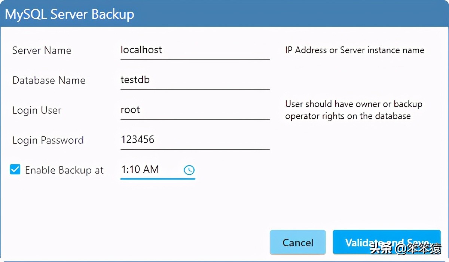Click the clock icon beside backup time
449x262 pixels.
pyautogui.click(x=189, y=170)
